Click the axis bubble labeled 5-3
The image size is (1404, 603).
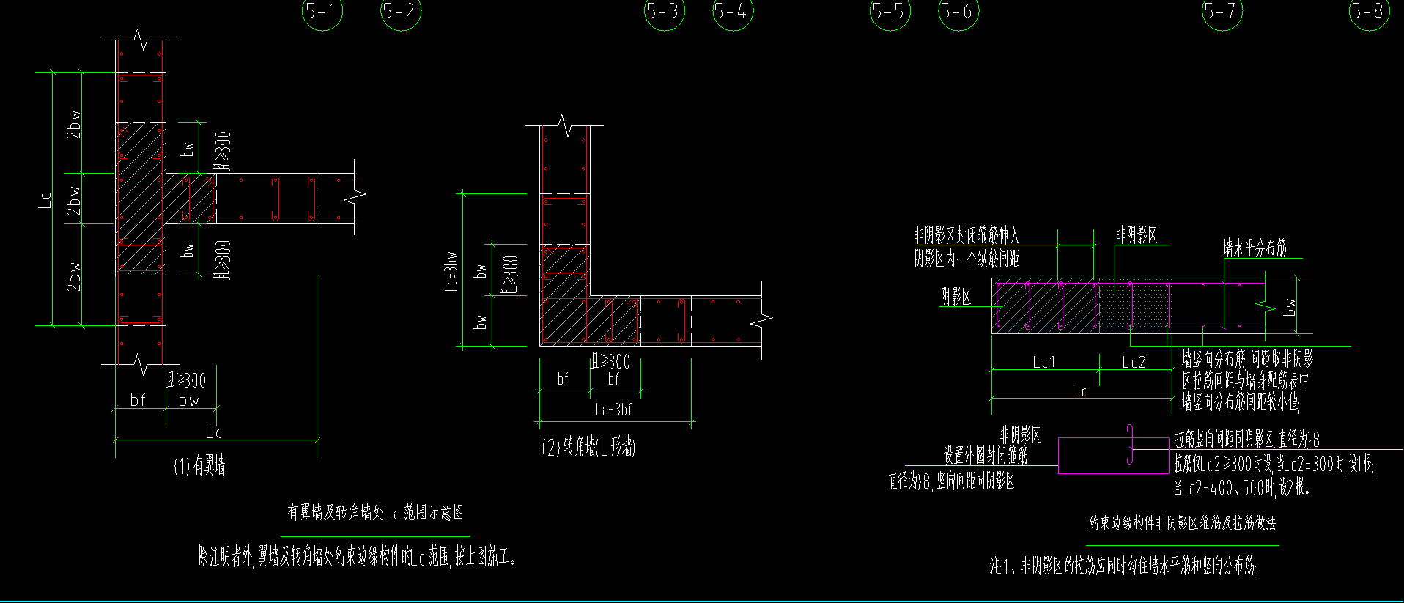click(x=664, y=11)
